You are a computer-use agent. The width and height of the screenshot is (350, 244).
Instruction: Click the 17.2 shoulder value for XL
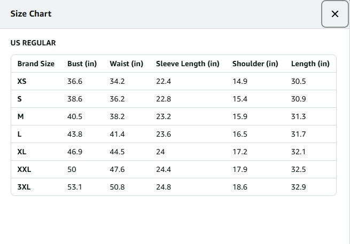pos(240,152)
